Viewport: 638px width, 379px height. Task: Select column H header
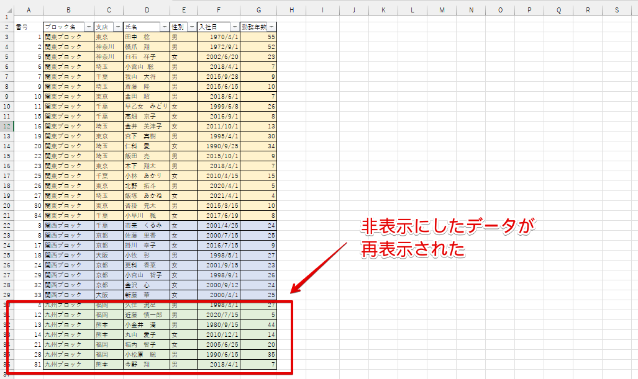tap(292, 10)
